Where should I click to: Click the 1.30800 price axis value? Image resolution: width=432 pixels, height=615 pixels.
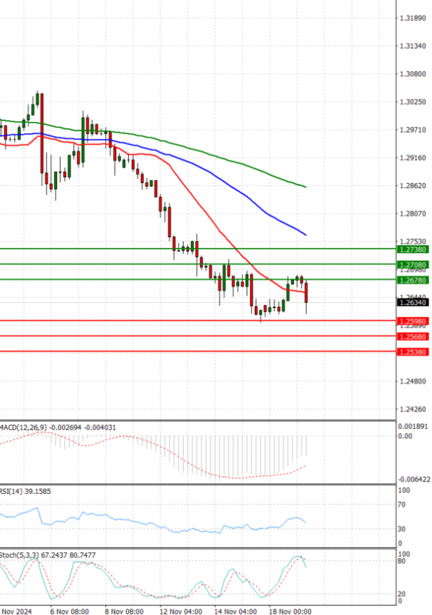(x=413, y=74)
